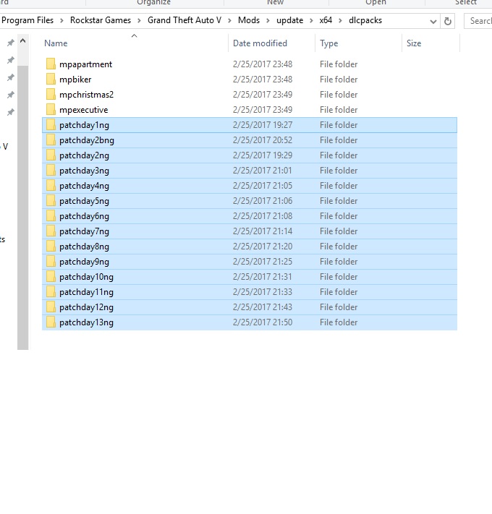Click the patchday2ng folder icon

tap(51, 155)
